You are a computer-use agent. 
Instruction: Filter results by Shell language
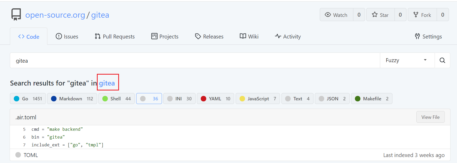point(117,99)
